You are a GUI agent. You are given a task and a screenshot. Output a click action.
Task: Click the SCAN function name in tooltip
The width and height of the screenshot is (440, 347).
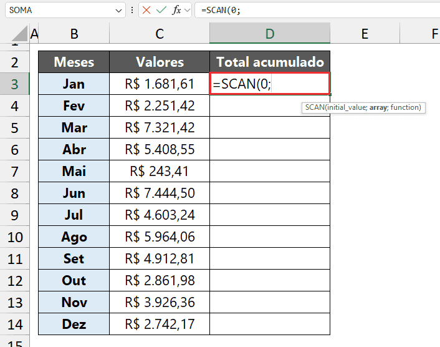point(313,107)
